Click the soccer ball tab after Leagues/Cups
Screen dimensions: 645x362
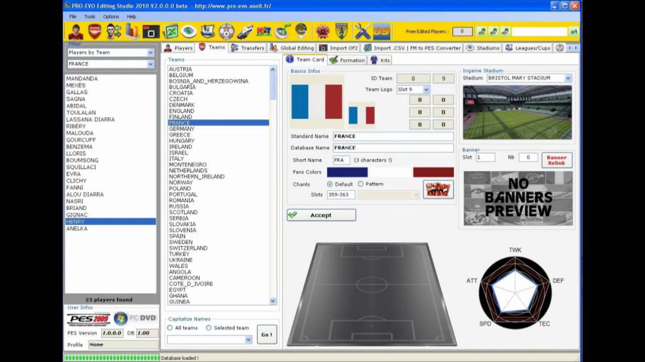[x=559, y=48]
